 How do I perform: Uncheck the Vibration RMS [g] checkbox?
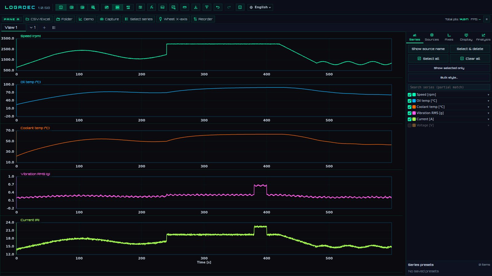[410, 113]
